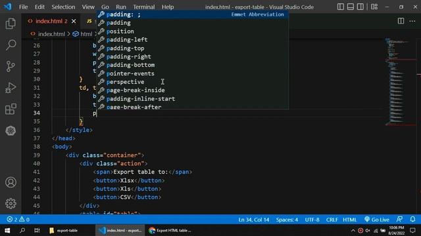Open Task View on the taskbar
The height and width of the screenshot is (236, 421).
[x=37, y=230]
